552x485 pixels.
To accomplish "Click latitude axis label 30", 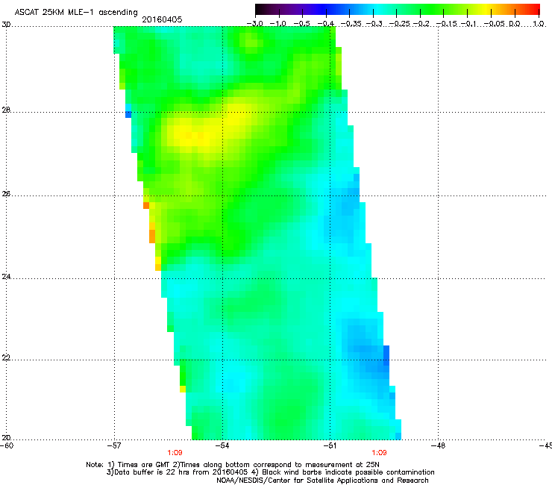I will click(6, 25).
